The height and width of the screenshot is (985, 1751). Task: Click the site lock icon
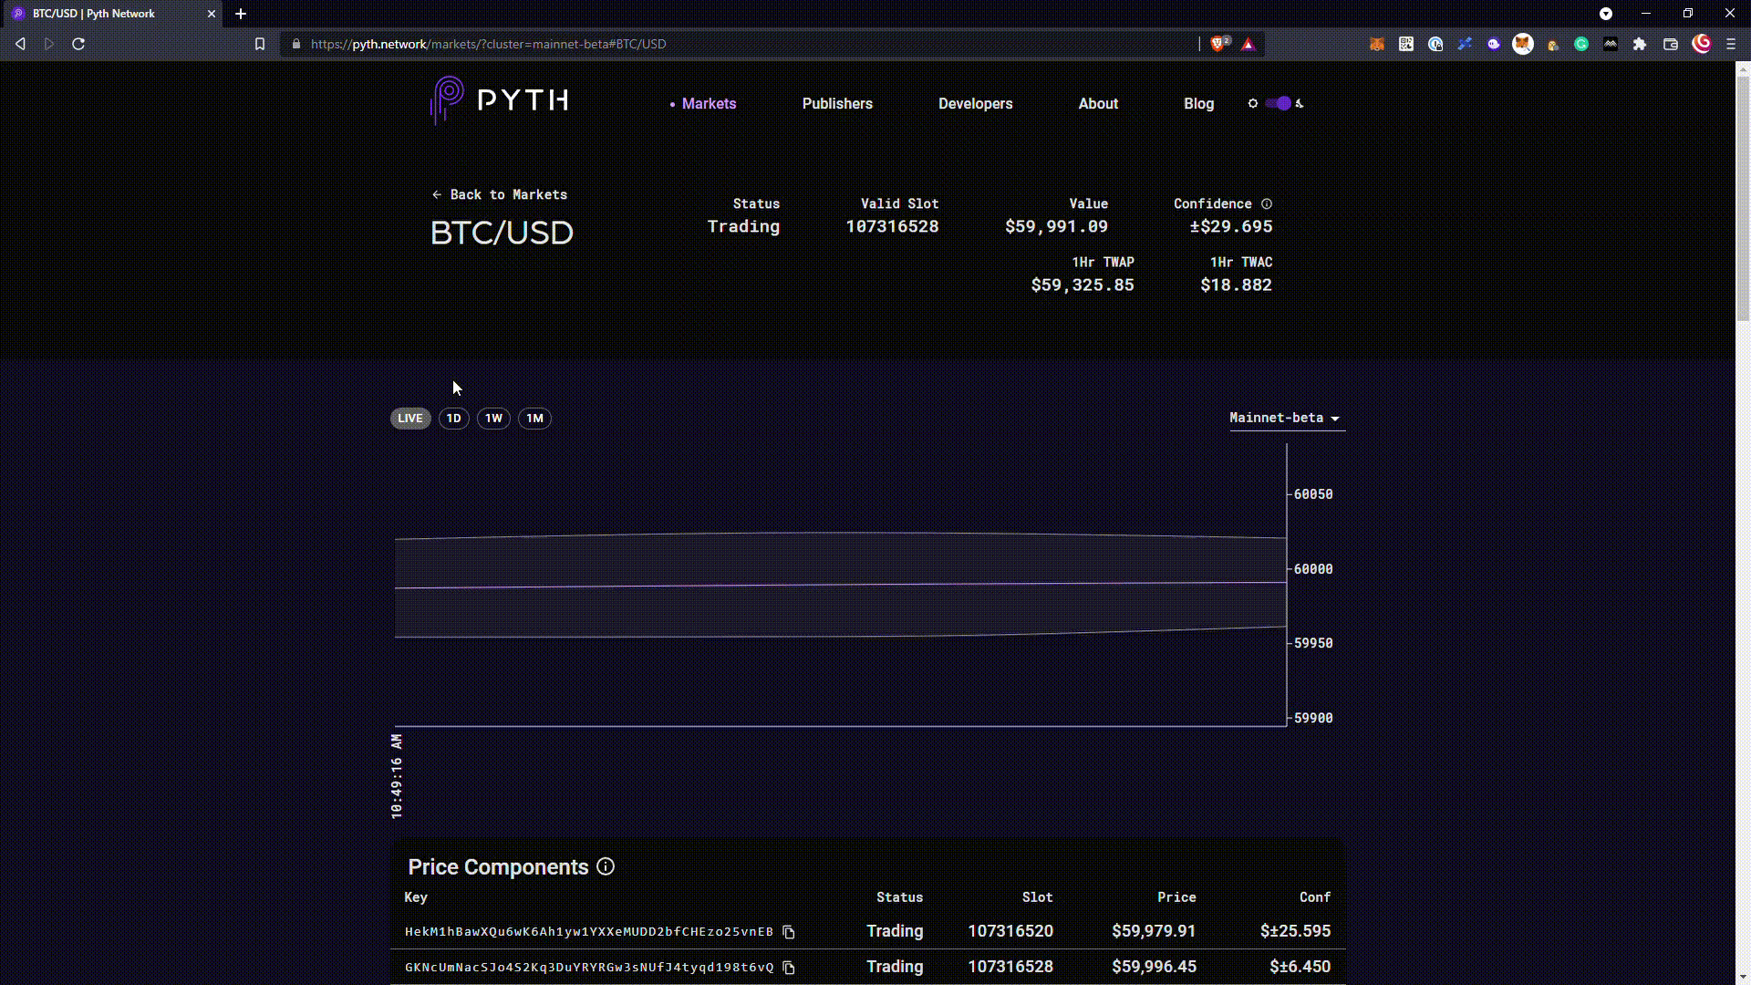pyautogui.click(x=295, y=44)
